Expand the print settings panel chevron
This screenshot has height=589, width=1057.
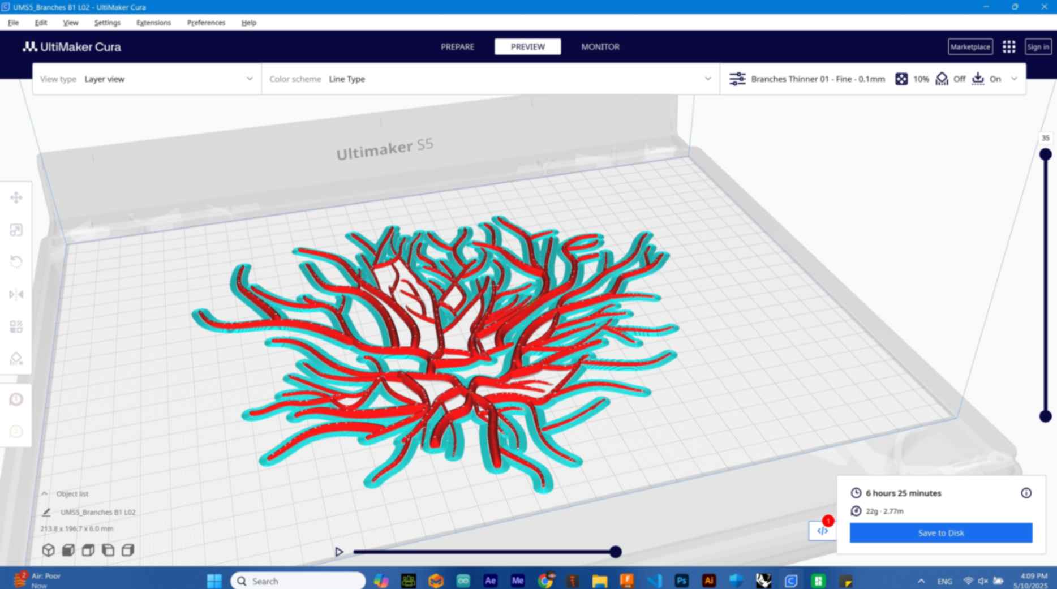click(x=1014, y=79)
